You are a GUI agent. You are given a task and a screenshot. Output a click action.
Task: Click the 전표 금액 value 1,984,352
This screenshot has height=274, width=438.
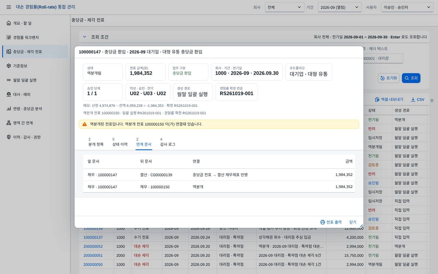pos(141,73)
